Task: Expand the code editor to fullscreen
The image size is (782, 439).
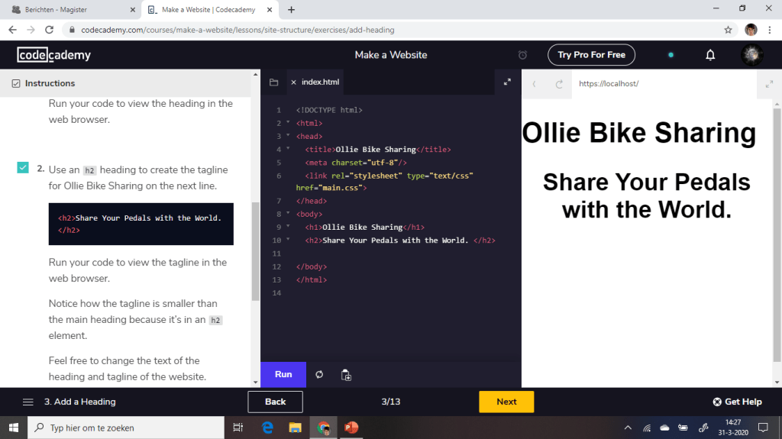Action: click(x=507, y=82)
